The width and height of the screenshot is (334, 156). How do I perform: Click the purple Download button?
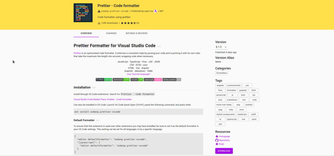point(224,151)
